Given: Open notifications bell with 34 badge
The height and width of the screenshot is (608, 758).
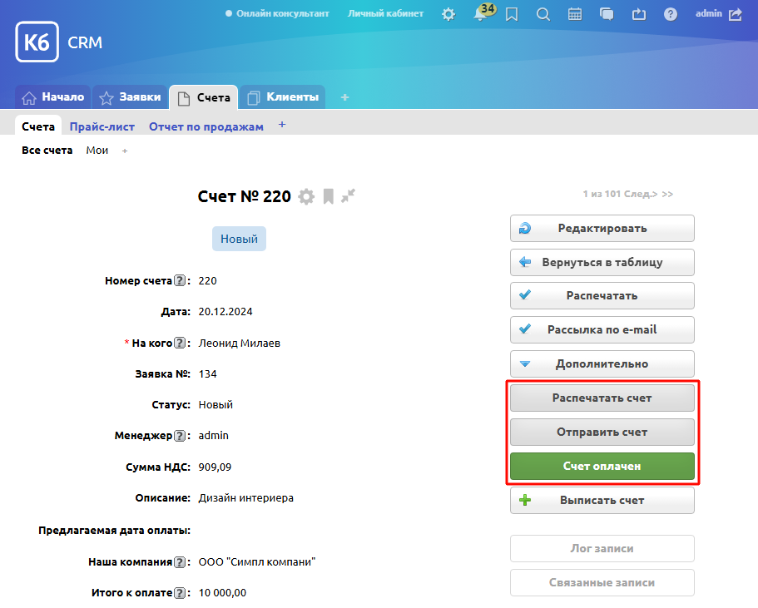Looking at the screenshot, I should point(480,14).
